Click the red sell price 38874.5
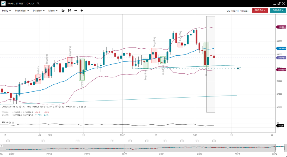The width and height of the screenshot is (287, 157). click(260, 10)
